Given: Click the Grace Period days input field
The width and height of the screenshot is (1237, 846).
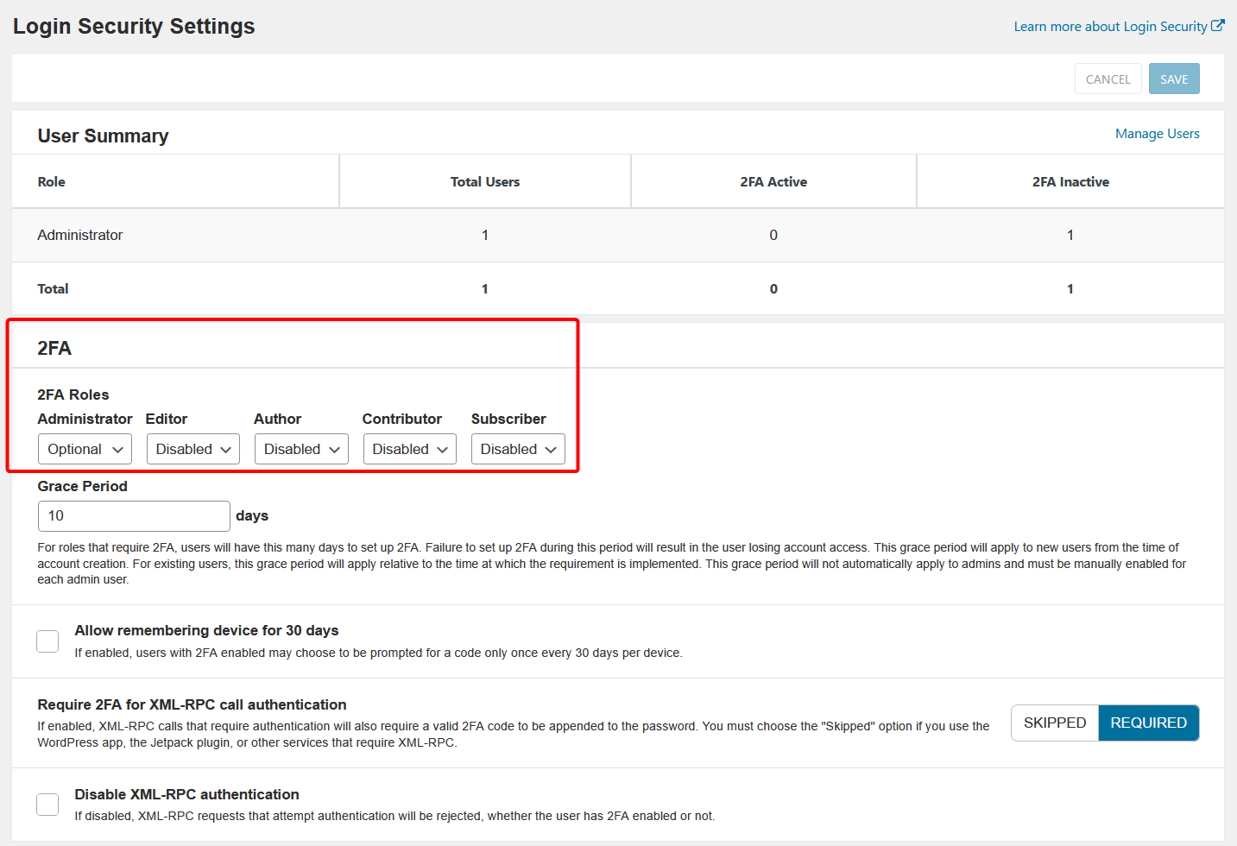Looking at the screenshot, I should click(x=134, y=516).
